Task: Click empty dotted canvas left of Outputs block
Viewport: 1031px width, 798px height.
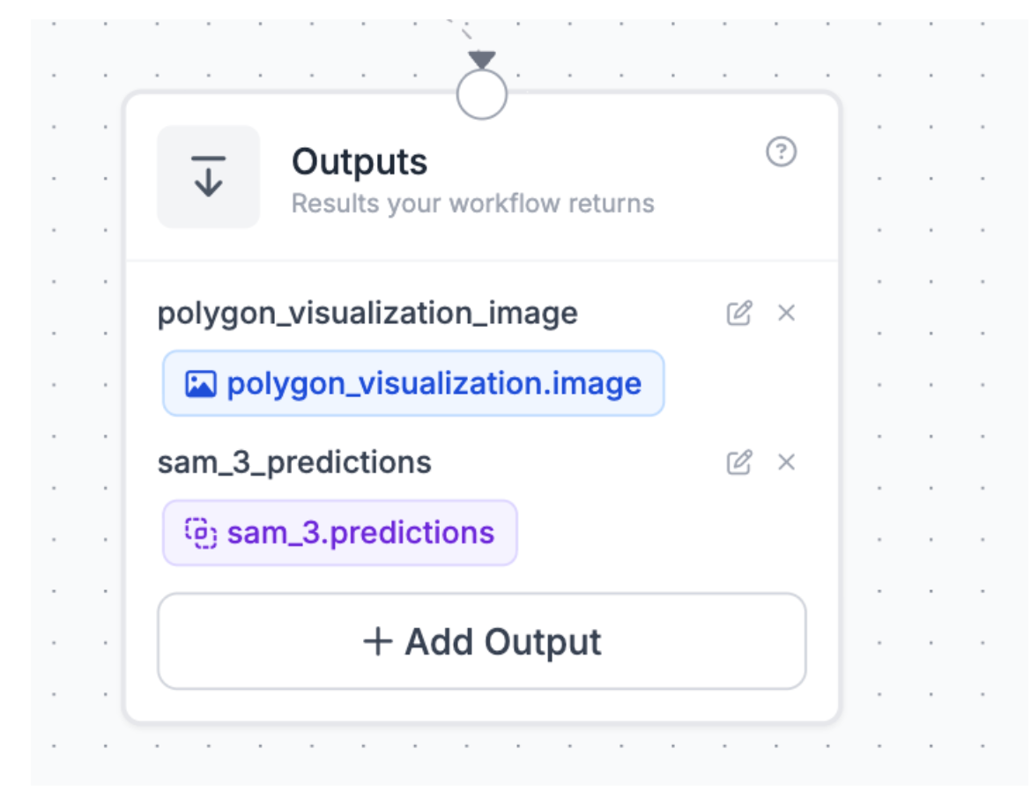Action: [x=79, y=396]
